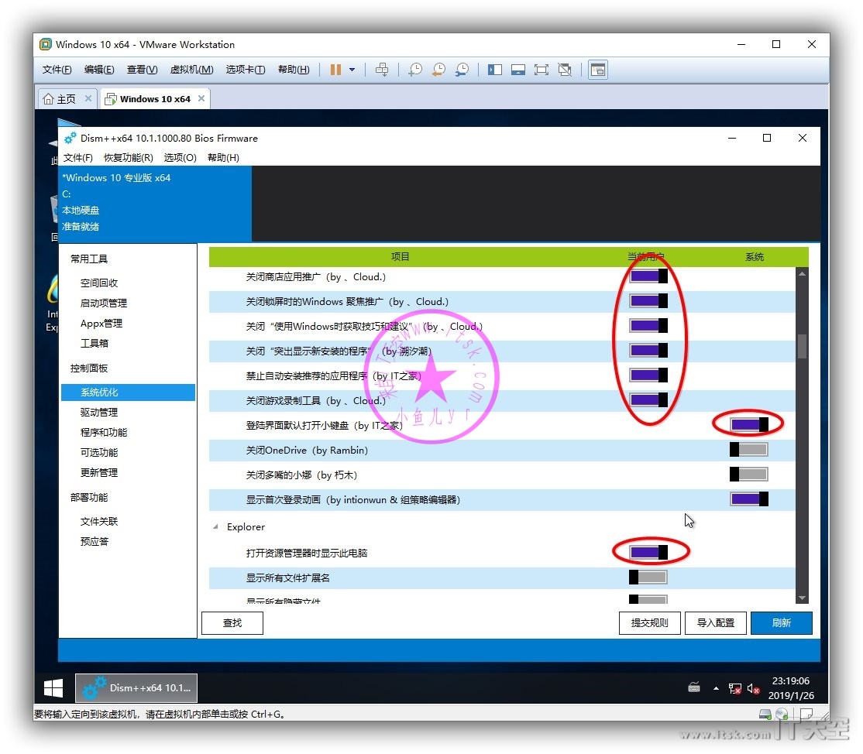Toggle 登陆界面默认打开小键盘 switch
This screenshot has height=754, width=863.
coord(749,424)
